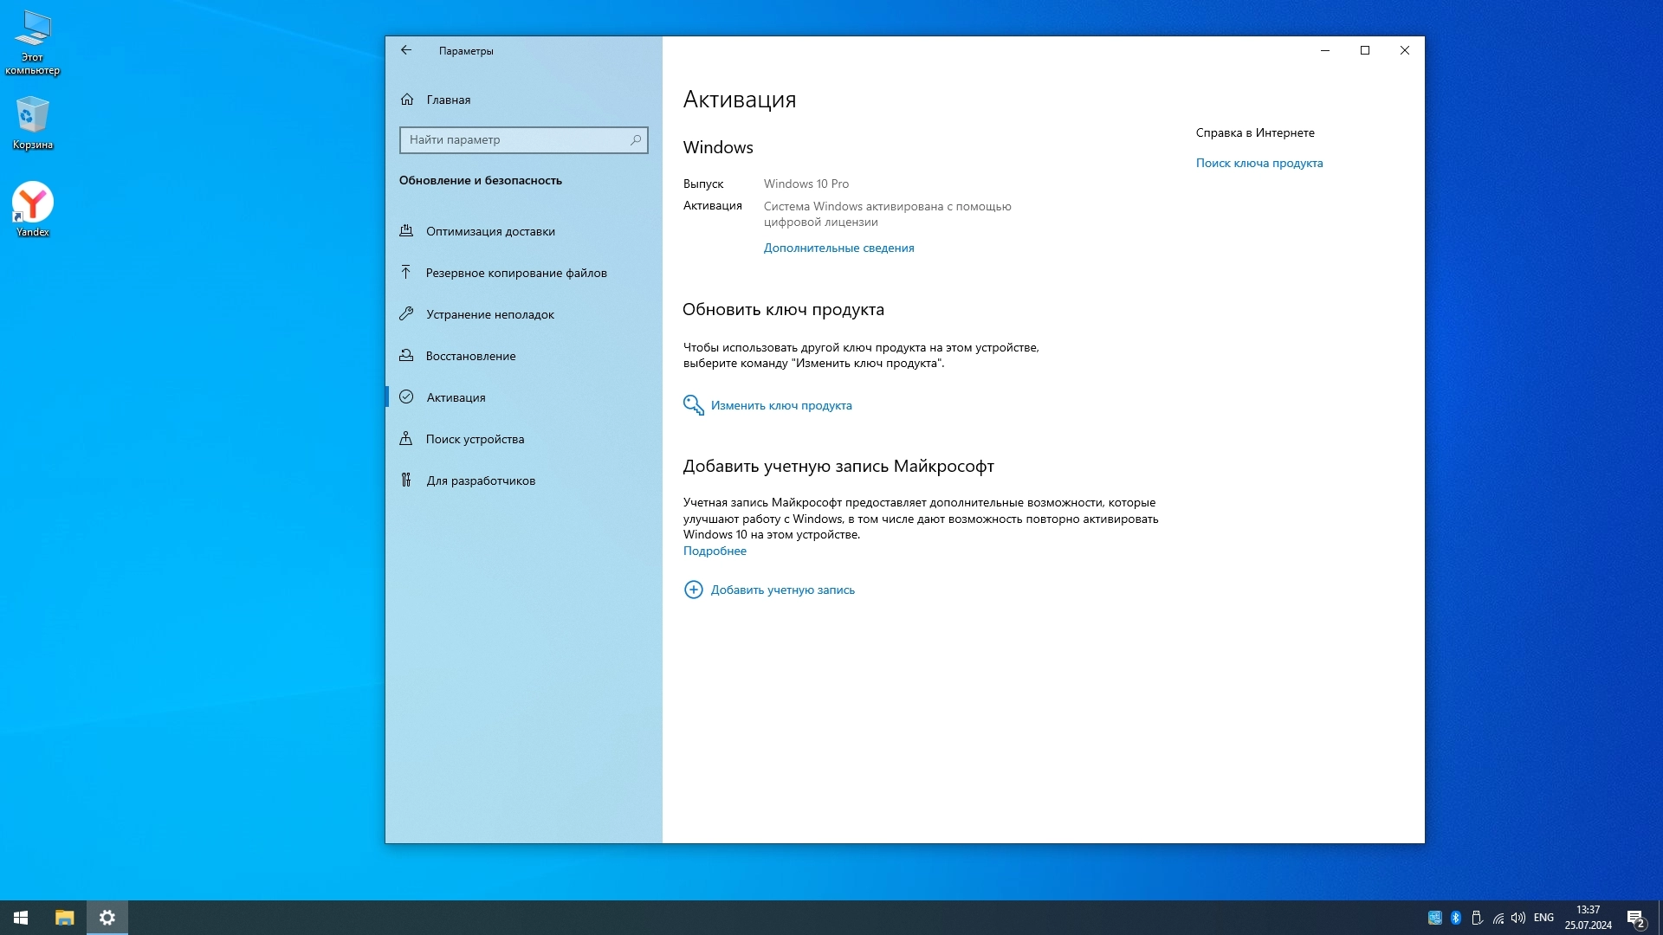Click the Поиск ключа продукта link
This screenshot has width=1663, height=935.
pos(1259,163)
